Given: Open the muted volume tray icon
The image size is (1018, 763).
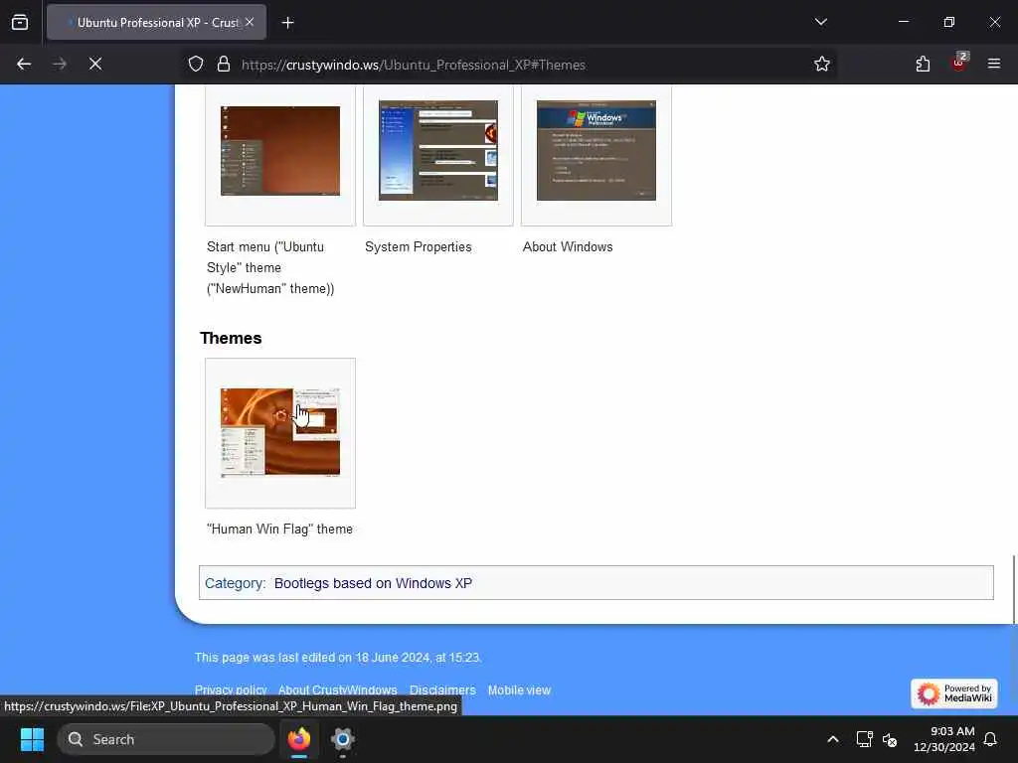Looking at the screenshot, I should click(x=890, y=739).
